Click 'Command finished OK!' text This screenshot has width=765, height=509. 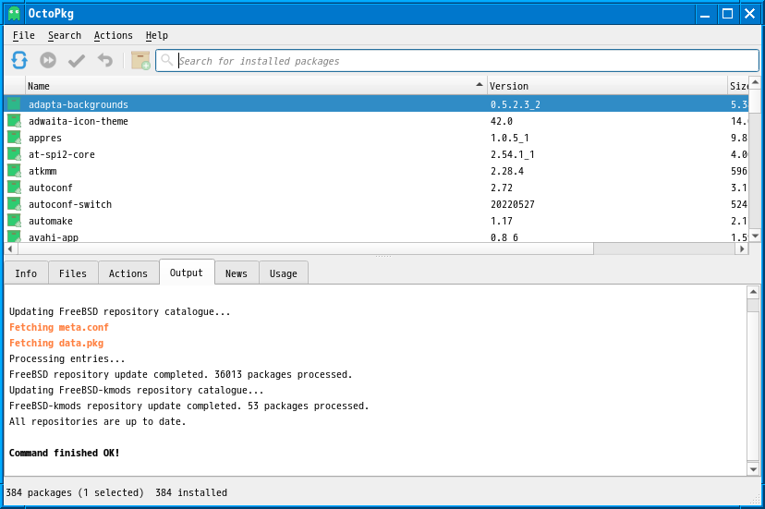coord(64,453)
